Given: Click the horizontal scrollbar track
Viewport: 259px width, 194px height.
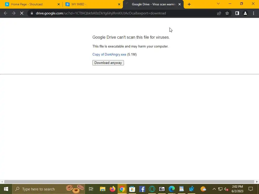Looking at the screenshot, I should click(129, 182).
